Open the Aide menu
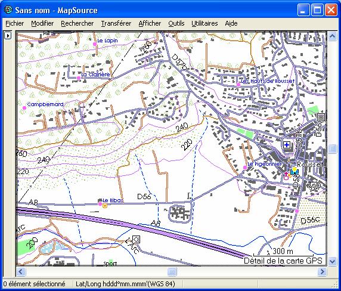Viewport: 341px width, 291px height. (231, 23)
